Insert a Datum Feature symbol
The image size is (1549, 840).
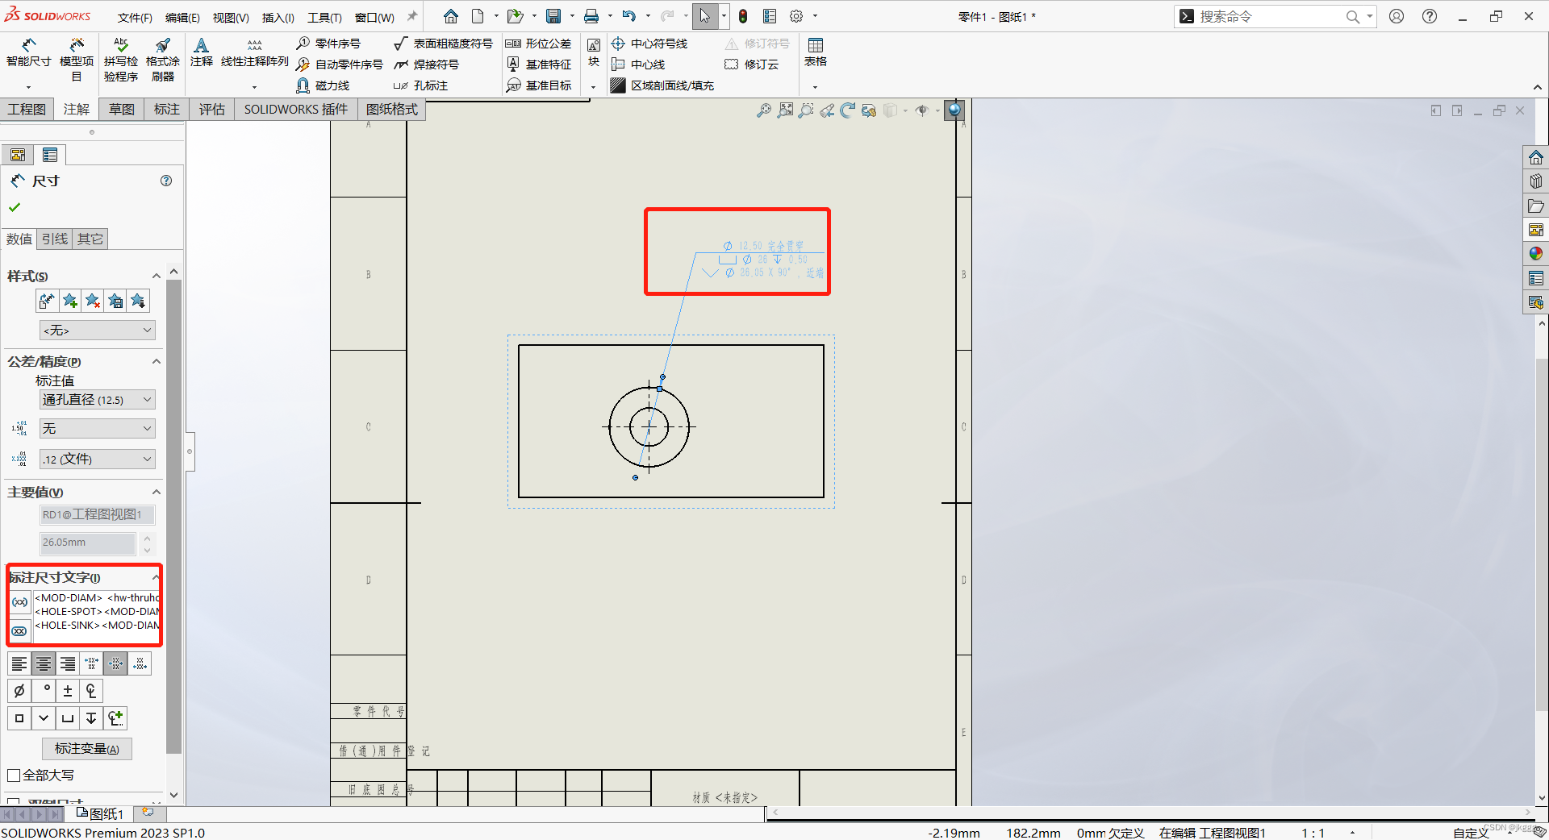(538, 64)
